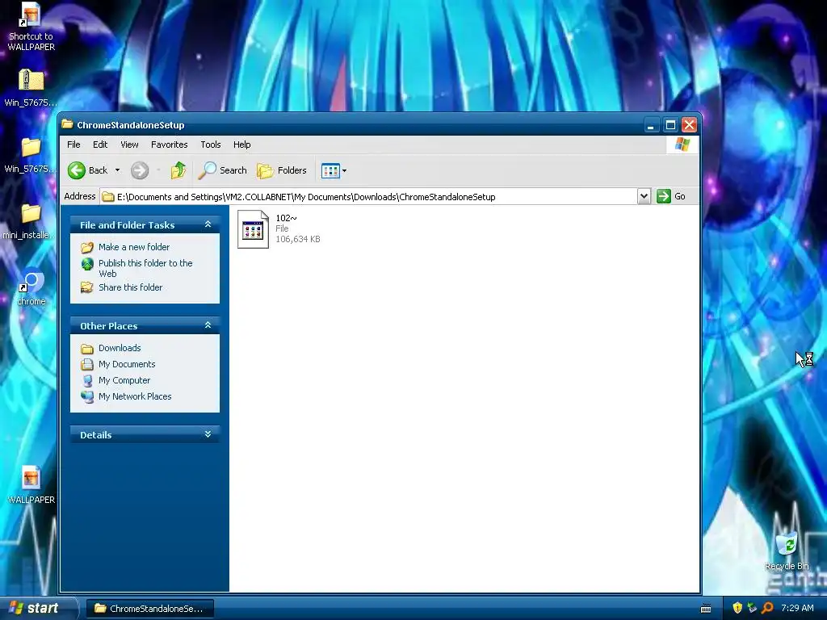This screenshot has height=620, width=827.
Task: Open the View menu
Action: pyautogui.click(x=129, y=145)
